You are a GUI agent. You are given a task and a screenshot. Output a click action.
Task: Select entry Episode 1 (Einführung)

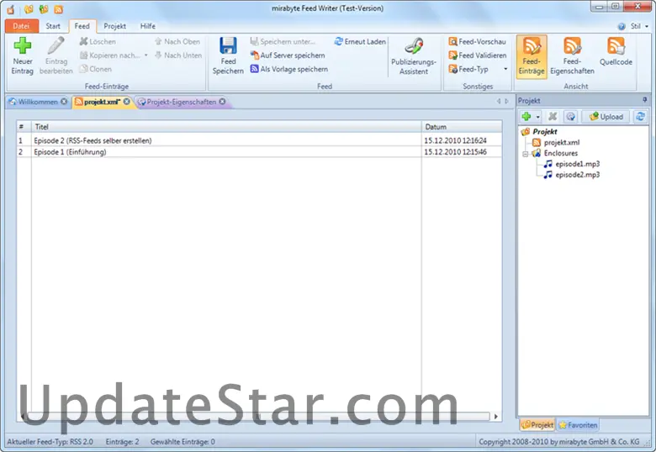(70, 152)
